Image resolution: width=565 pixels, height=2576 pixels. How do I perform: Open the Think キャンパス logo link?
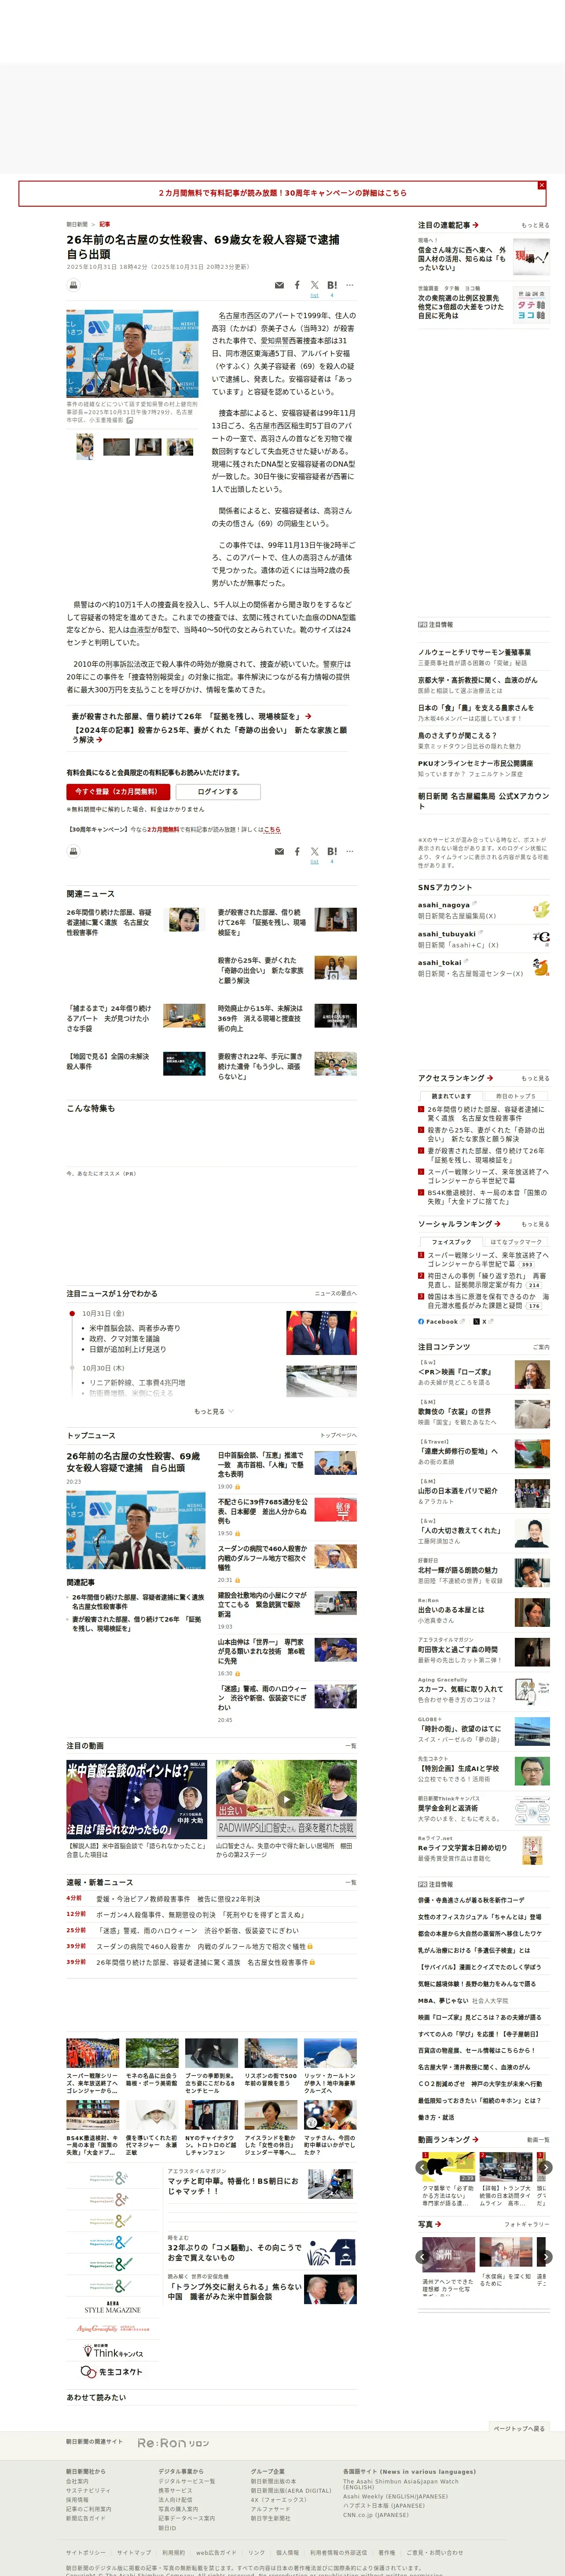pos(112,2351)
